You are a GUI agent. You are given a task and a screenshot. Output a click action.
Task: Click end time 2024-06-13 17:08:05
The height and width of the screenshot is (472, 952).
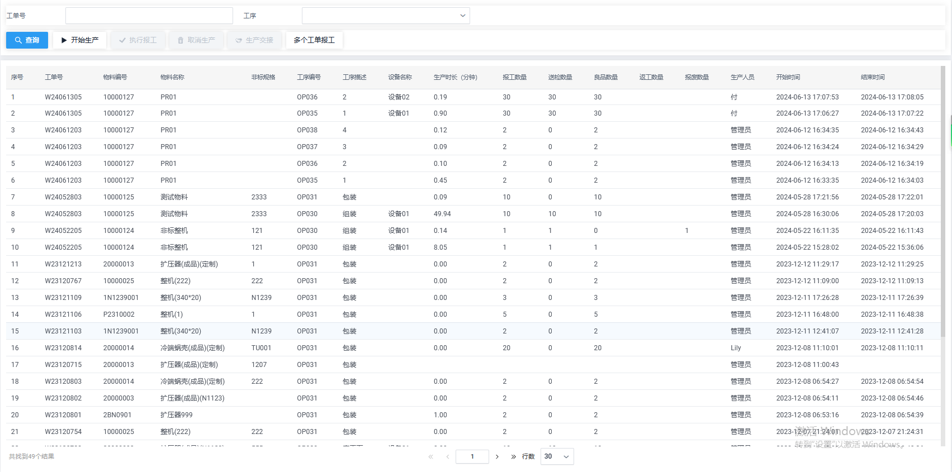[892, 97]
